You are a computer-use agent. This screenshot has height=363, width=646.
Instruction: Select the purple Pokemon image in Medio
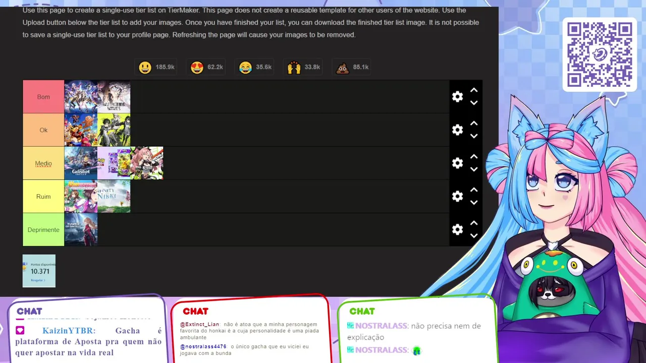pos(114,163)
